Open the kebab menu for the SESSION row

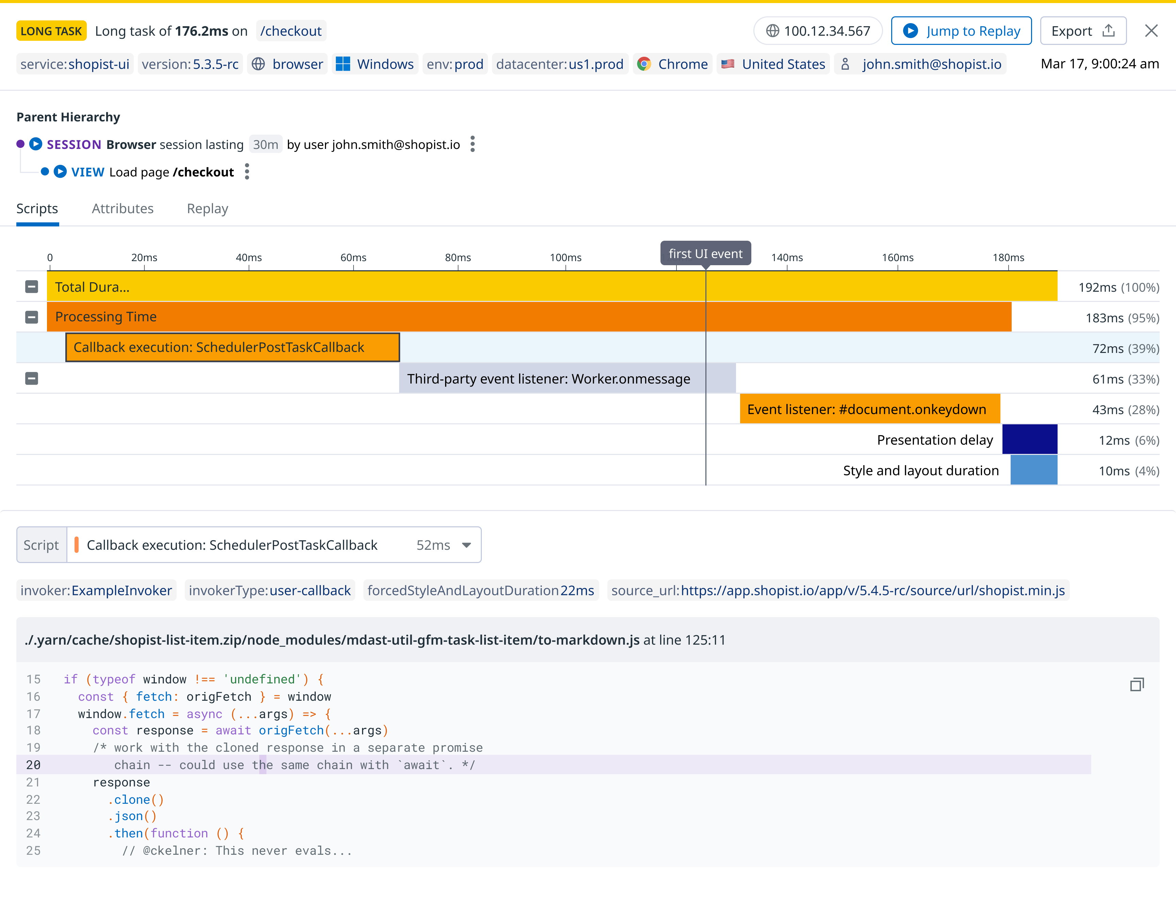[473, 144]
